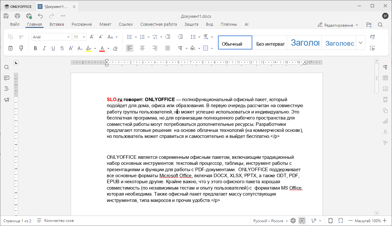
Task: Toggle Italic formatting
Action: 44,48
